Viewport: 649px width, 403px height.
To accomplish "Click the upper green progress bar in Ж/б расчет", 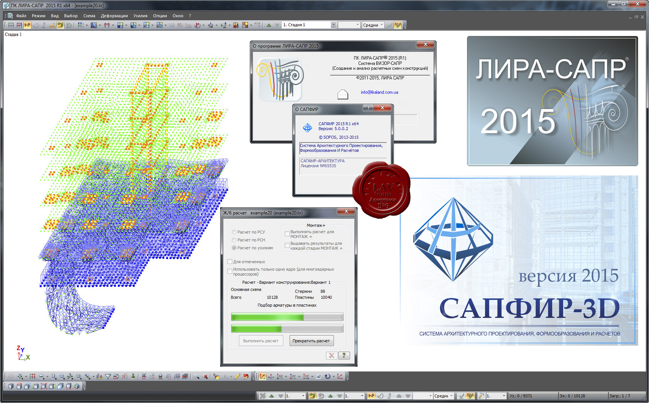I will click(x=287, y=317).
